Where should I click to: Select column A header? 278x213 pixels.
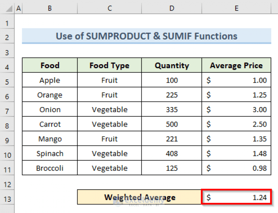[x=18, y=8]
